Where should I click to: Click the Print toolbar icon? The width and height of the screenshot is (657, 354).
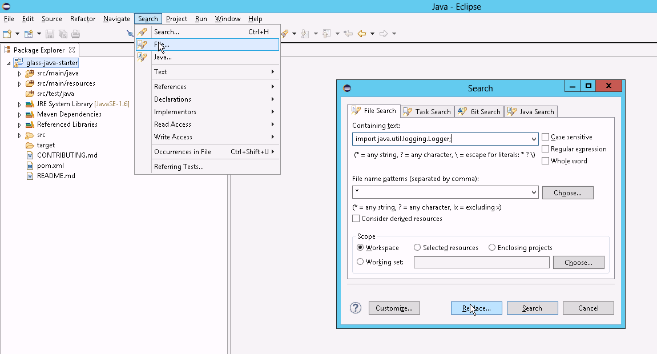75,34
